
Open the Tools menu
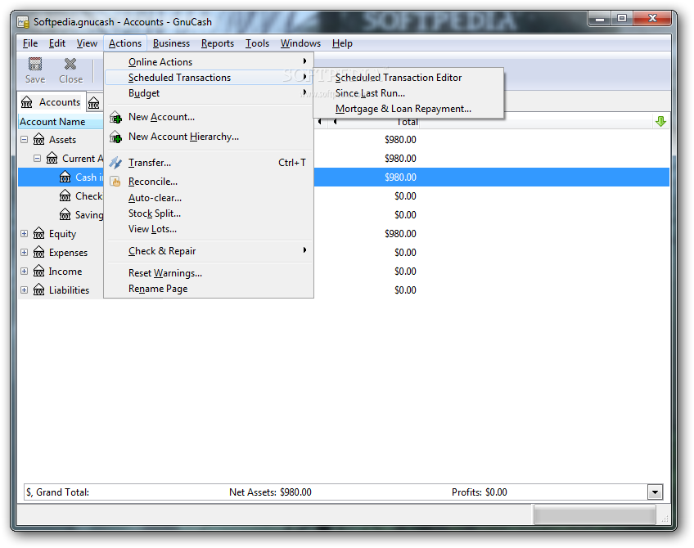pos(257,43)
